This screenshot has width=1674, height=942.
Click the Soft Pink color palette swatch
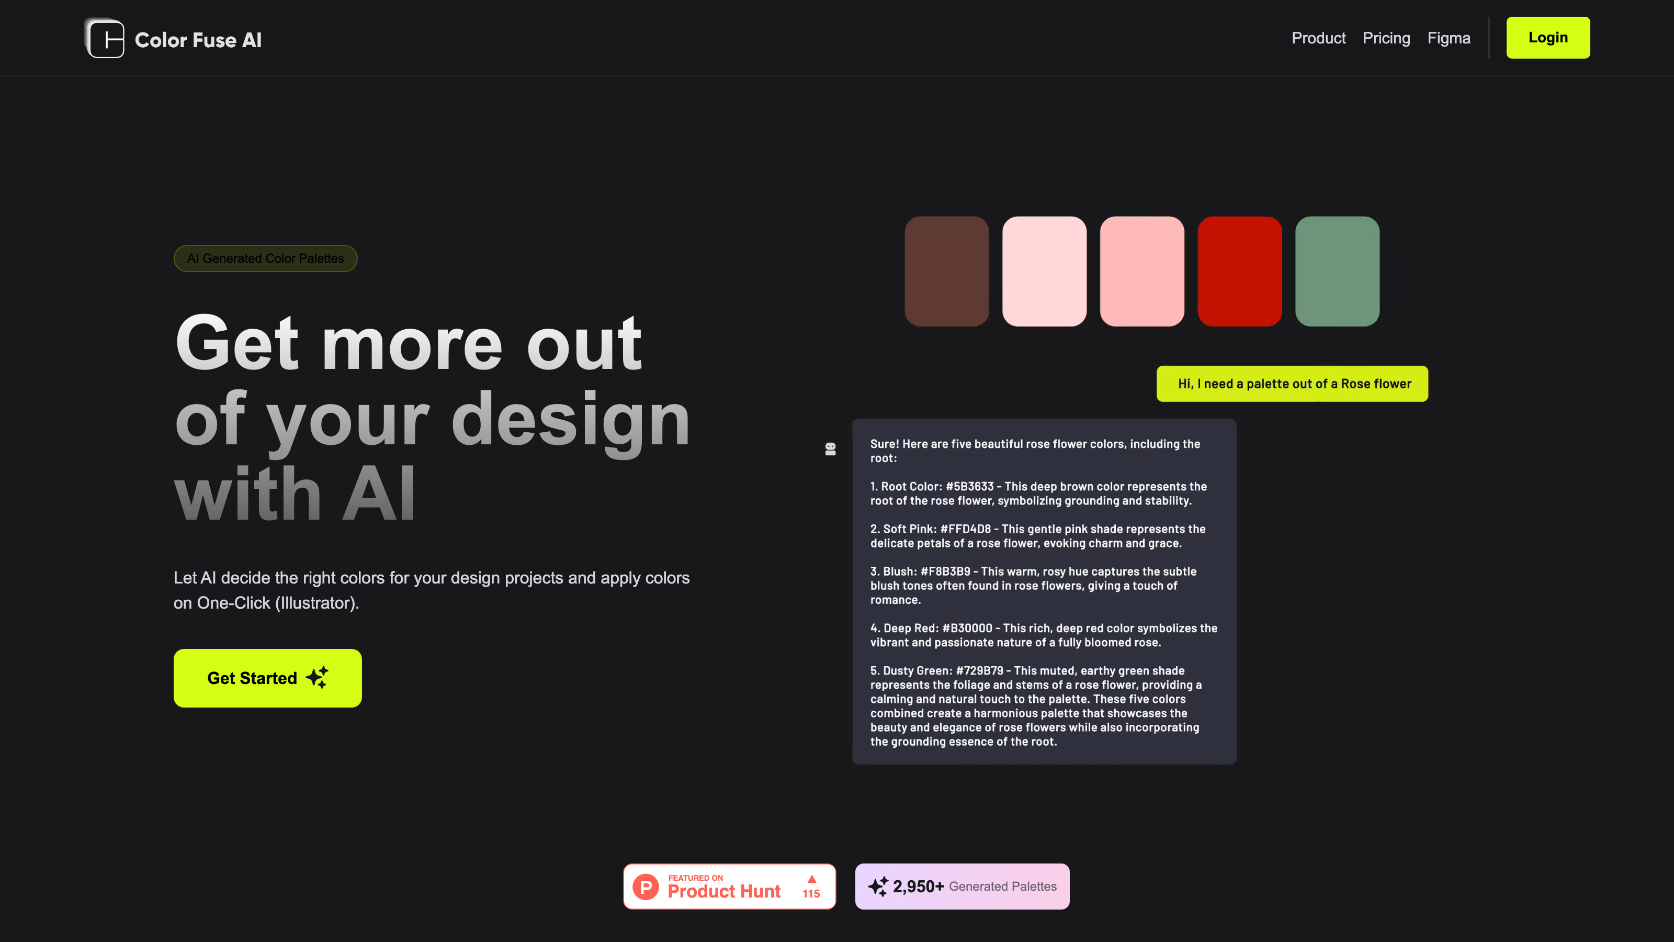coord(1044,270)
